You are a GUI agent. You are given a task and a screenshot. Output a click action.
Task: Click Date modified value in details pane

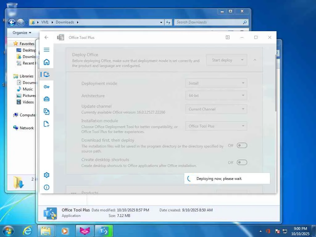click(133, 210)
